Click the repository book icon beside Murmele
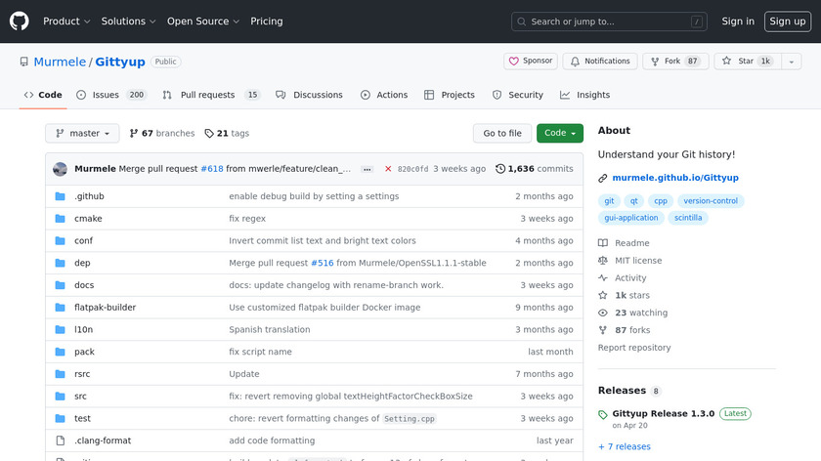821x461 pixels. tap(24, 62)
